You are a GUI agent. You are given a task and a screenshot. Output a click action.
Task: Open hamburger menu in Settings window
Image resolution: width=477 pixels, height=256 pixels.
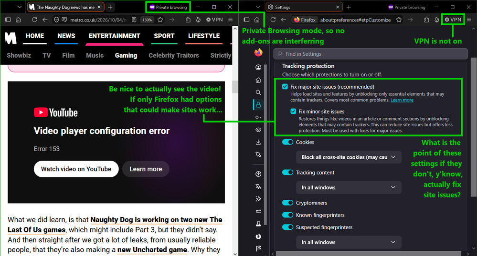tap(469, 20)
